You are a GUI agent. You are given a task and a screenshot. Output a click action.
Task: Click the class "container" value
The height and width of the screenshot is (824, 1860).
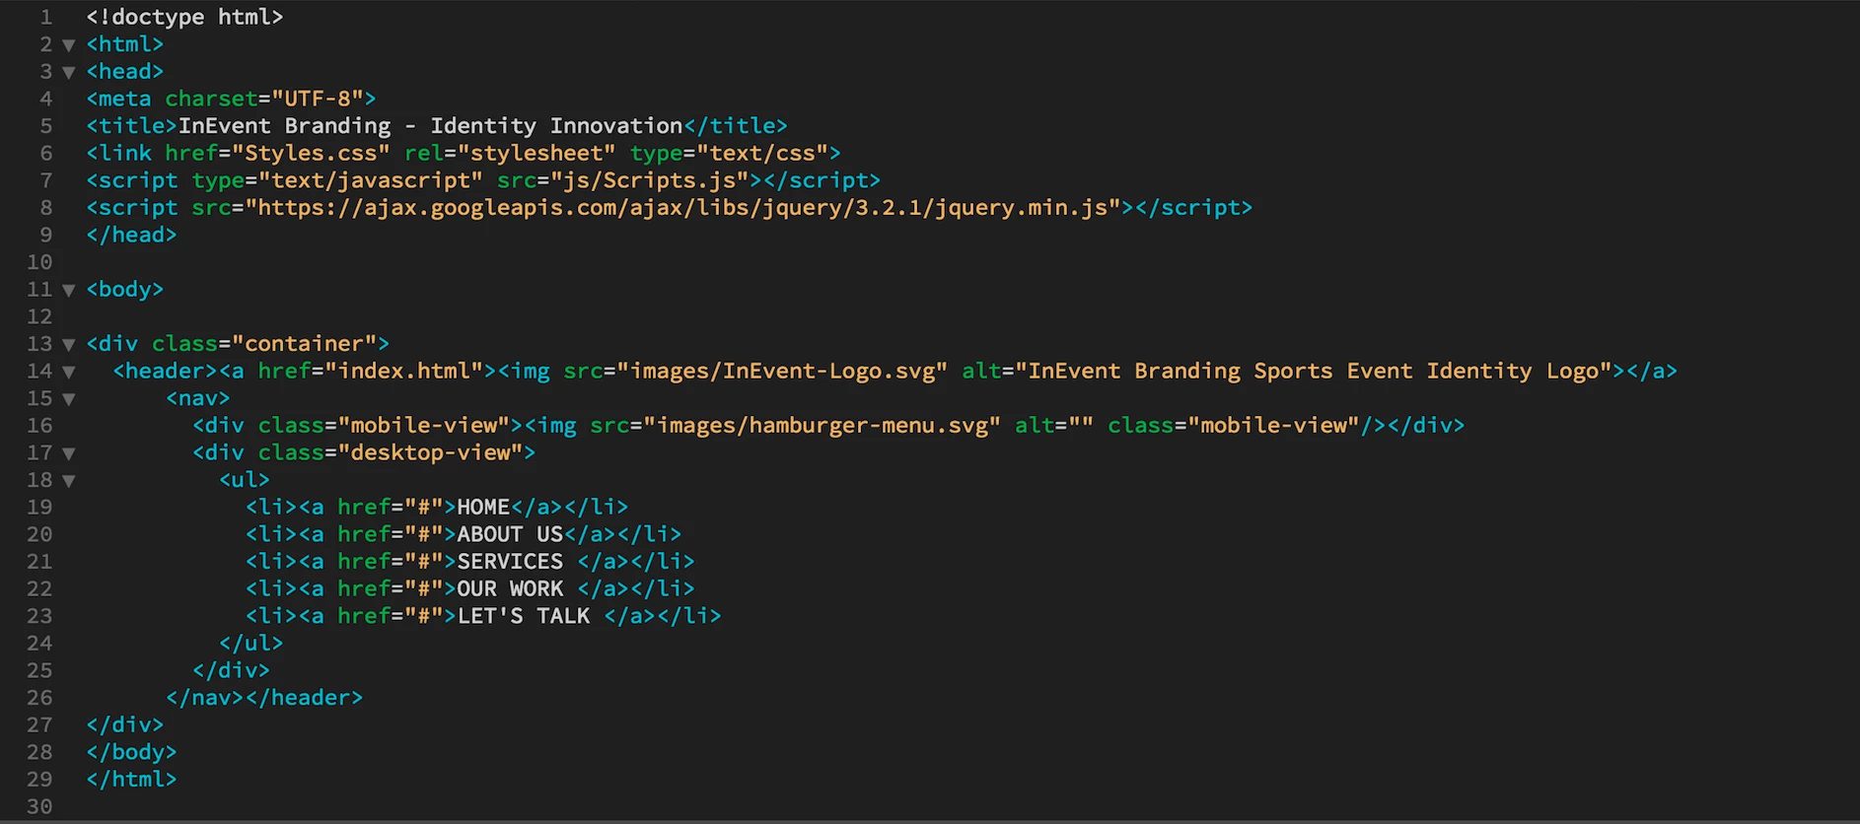304,343
